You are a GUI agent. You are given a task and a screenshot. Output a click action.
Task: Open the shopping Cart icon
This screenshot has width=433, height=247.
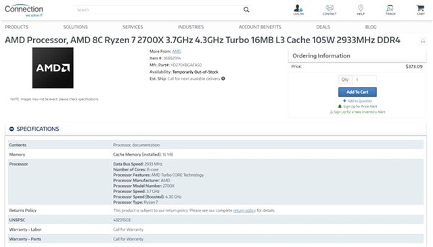tap(421, 9)
